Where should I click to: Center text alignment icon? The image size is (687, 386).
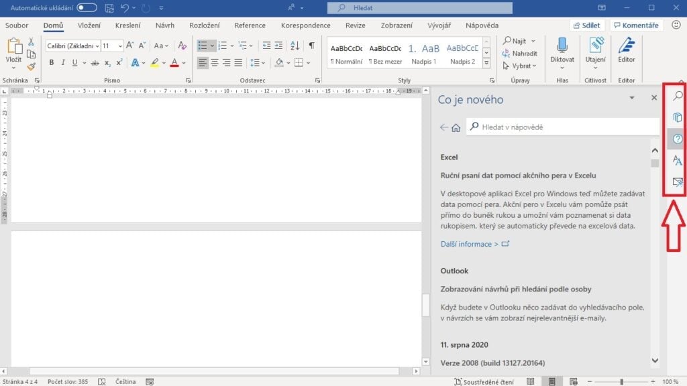(x=215, y=63)
